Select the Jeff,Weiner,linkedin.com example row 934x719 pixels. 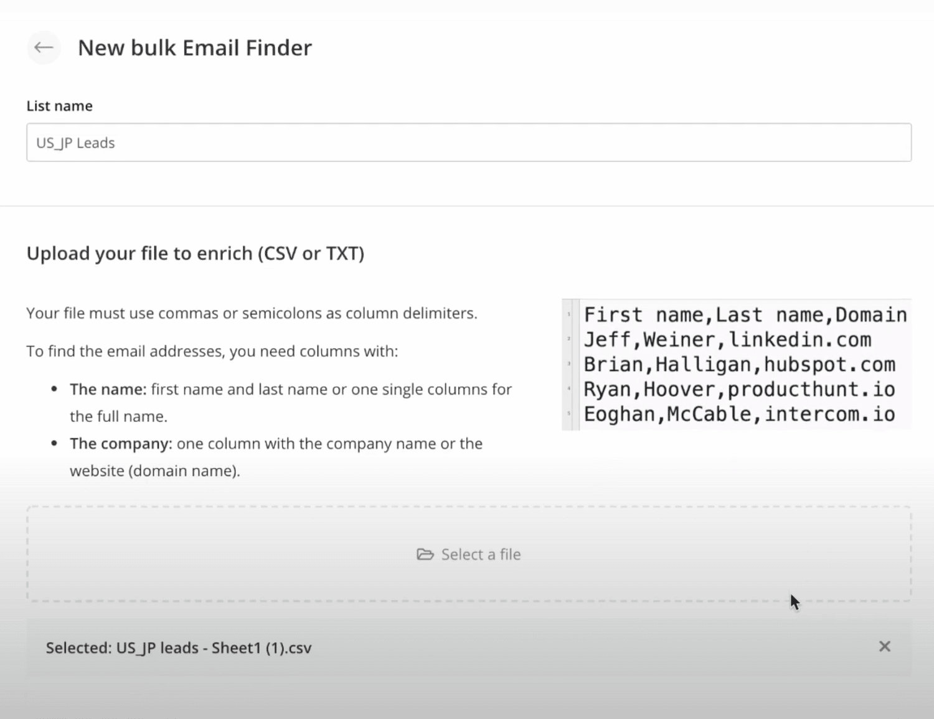[727, 340]
